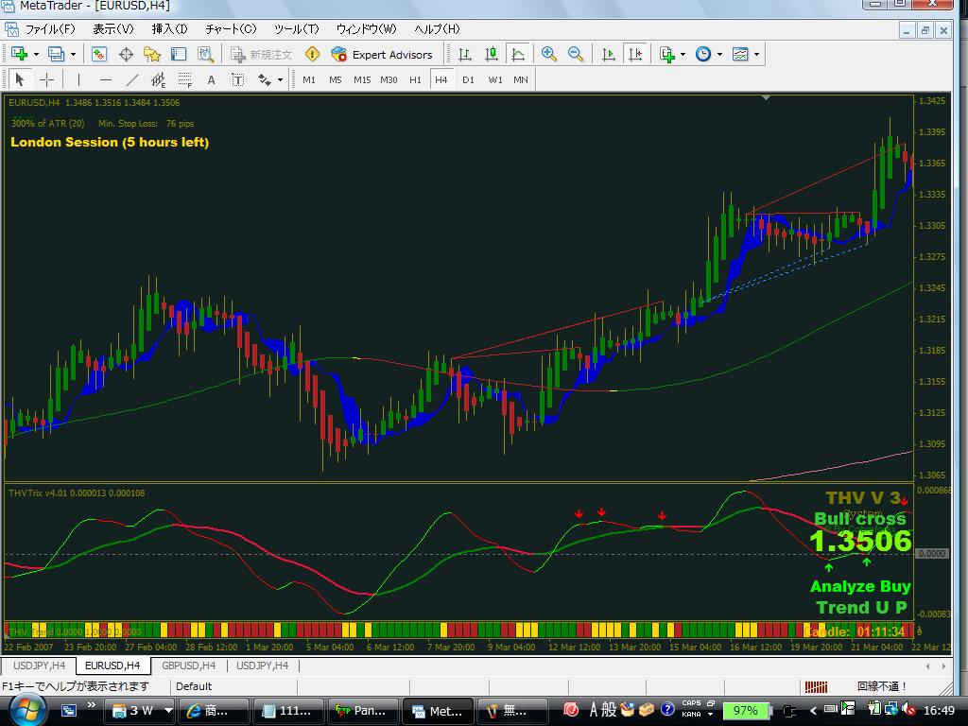The height and width of the screenshot is (726, 968).
Task: Switch chart to candlestick style
Action: coord(492,54)
